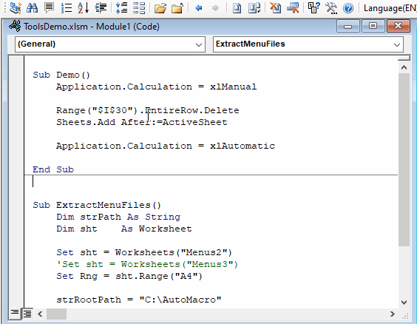Click the blue help question mark icon

348,8
